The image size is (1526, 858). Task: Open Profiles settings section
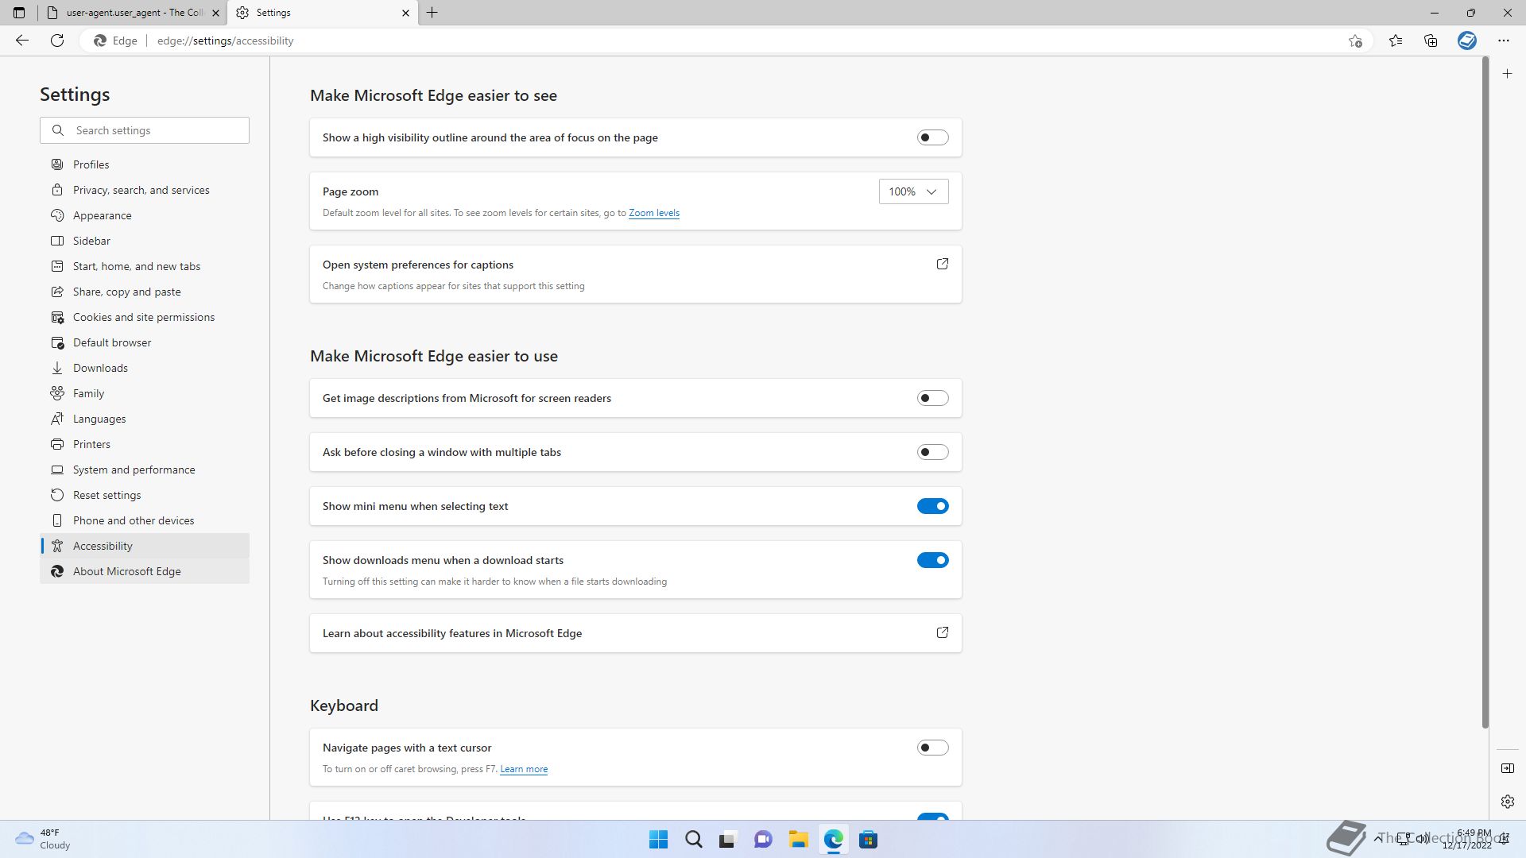pos(145,164)
